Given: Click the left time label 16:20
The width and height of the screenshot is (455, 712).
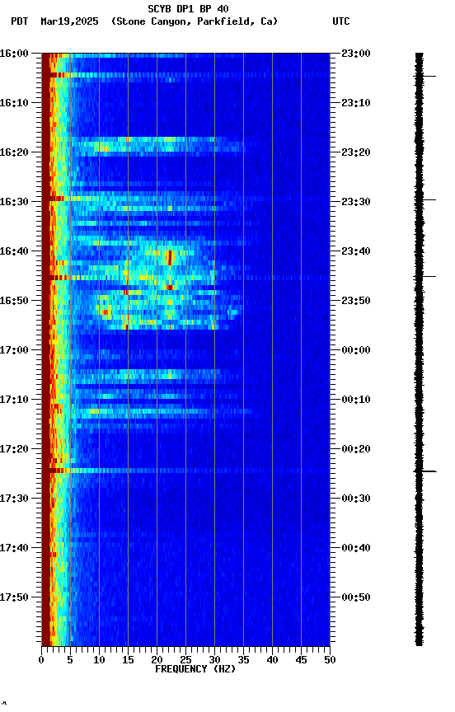Looking at the screenshot, I should [x=14, y=152].
